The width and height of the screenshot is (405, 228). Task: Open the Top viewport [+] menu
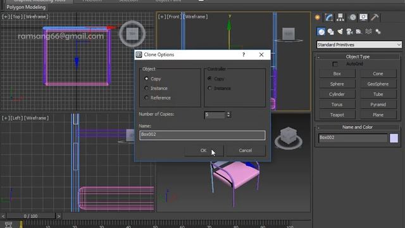point(5,17)
